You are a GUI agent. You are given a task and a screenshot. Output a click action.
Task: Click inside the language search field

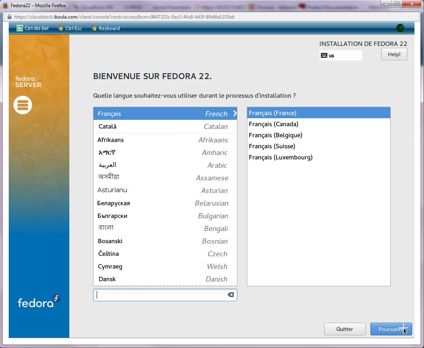tap(159, 295)
